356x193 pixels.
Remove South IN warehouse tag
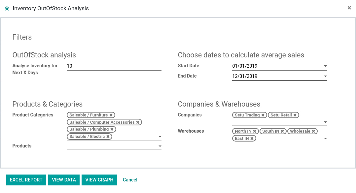[282, 131]
